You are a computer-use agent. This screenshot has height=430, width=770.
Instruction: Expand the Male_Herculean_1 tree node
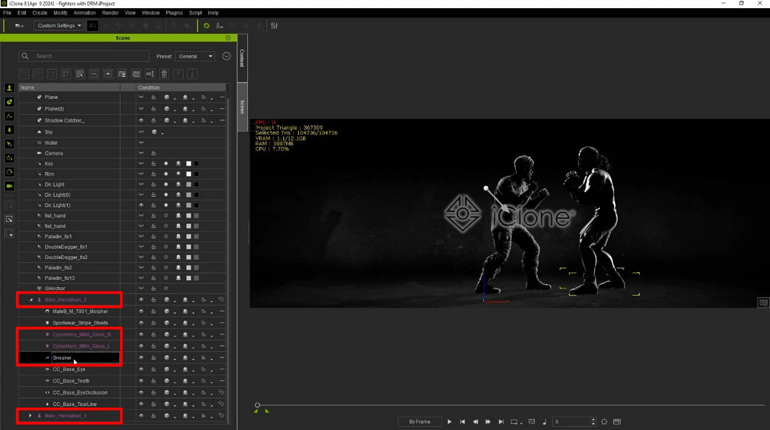[x=31, y=416]
